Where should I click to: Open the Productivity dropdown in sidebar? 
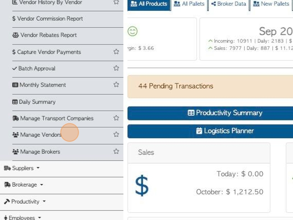(x=25, y=202)
